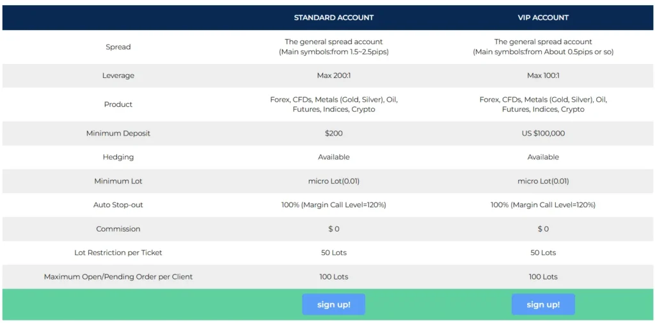Click the Lot Restriction per Ticket label
Image resolution: width=655 pixels, height=323 pixels.
(118, 253)
